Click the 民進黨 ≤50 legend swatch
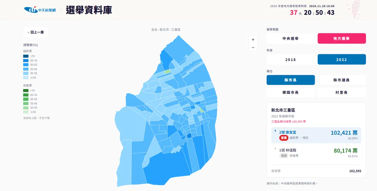This screenshot has width=377, height=191. click(26, 112)
